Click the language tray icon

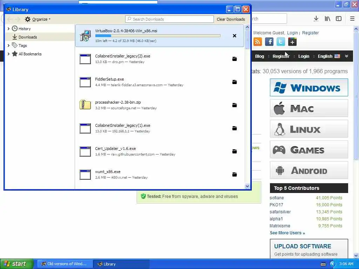[323, 264]
